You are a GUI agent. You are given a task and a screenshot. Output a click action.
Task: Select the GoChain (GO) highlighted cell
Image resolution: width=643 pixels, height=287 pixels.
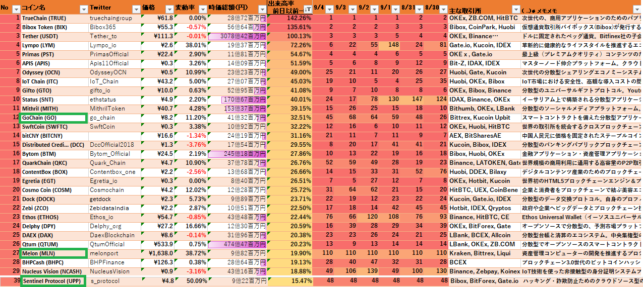click(x=53, y=118)
